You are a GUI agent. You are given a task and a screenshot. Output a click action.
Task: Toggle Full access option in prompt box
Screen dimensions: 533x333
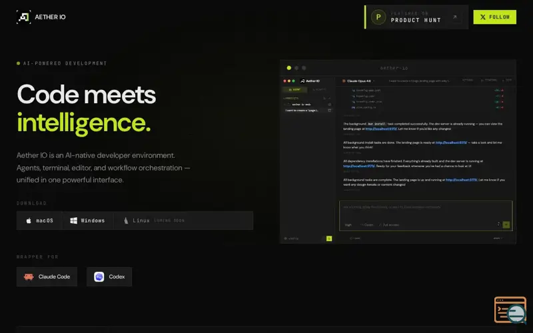(389, 225)
